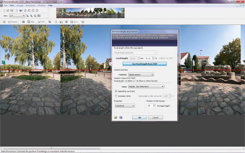
Task: Open the Panorama menu
Action: click(31, 5)
